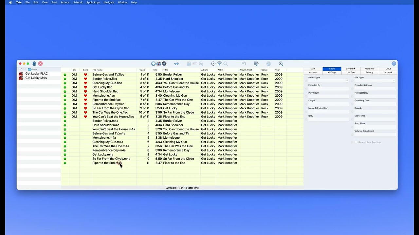Switch to the More Info tab
Viewport: 419px width, 235px height.
coord(370,69)
